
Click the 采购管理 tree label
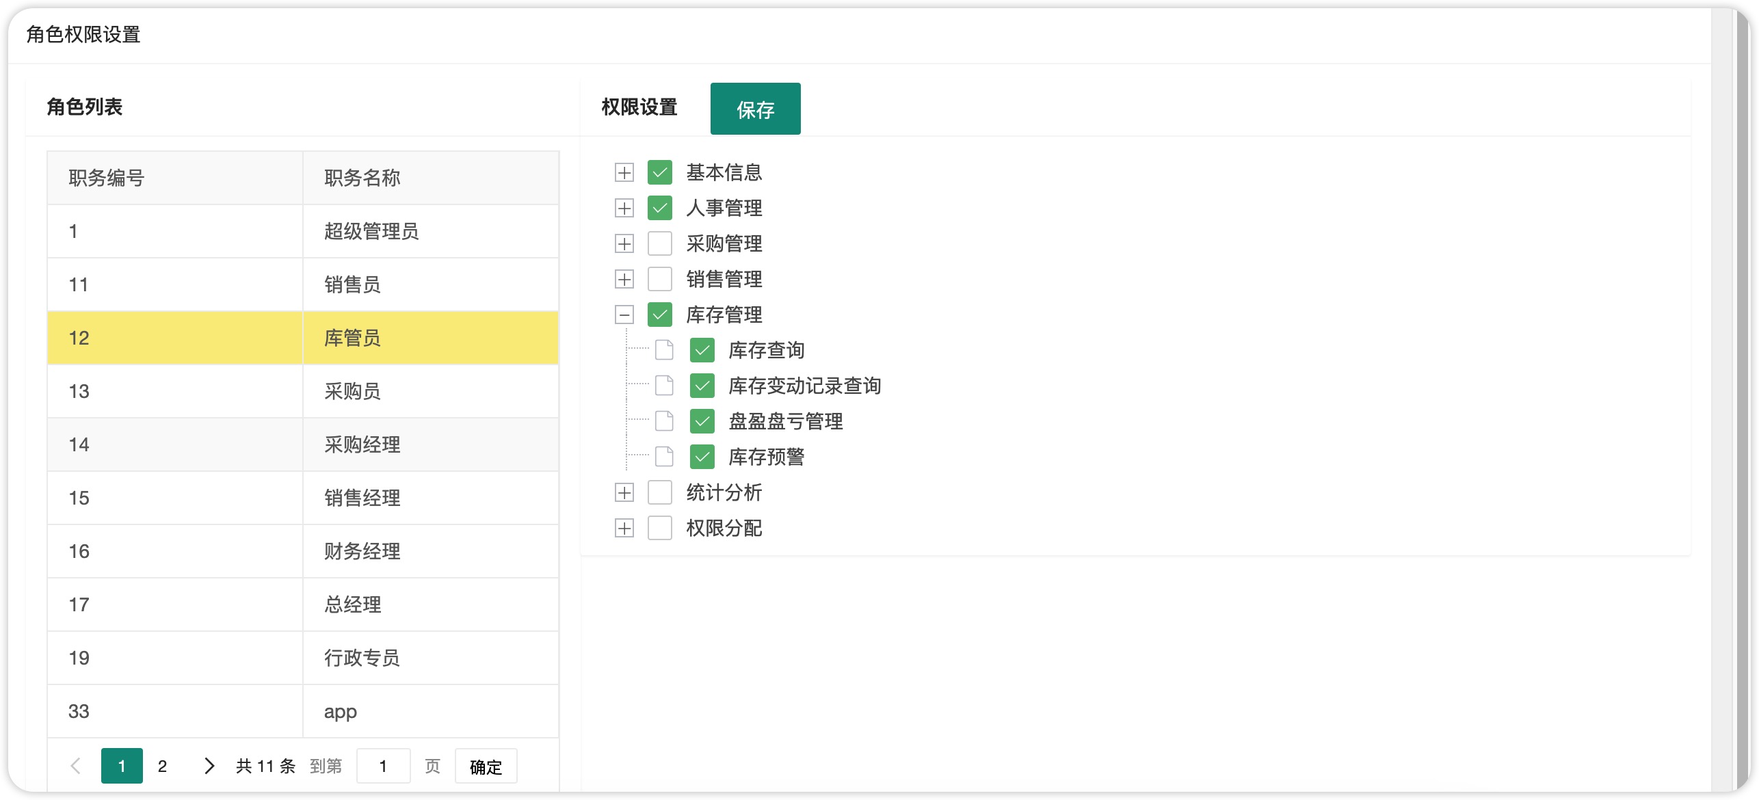724,243
